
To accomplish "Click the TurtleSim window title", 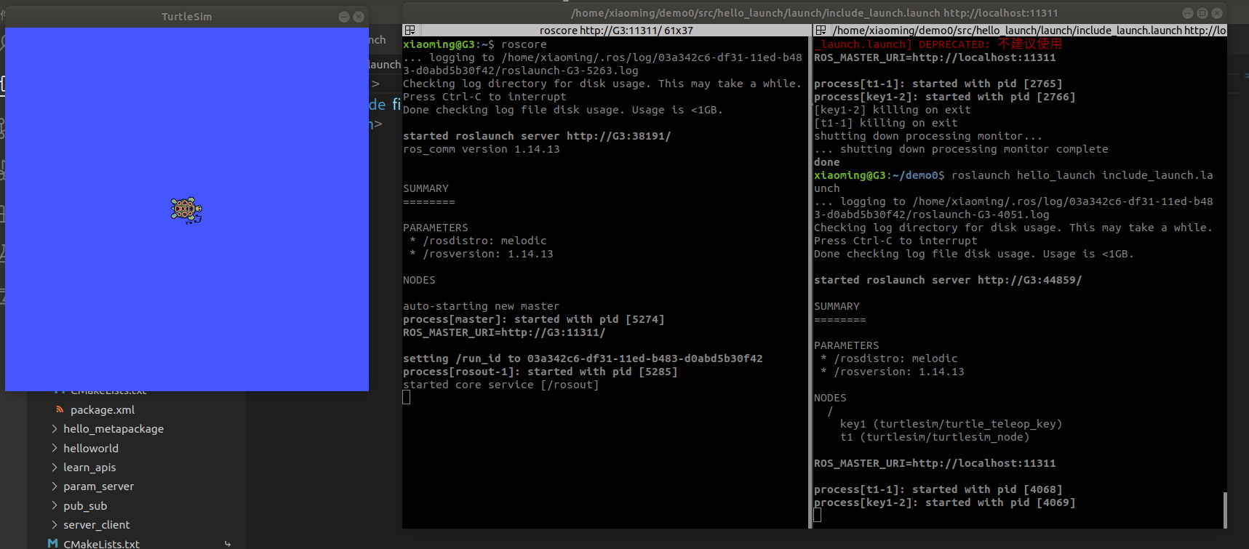I will coord(187,17).
